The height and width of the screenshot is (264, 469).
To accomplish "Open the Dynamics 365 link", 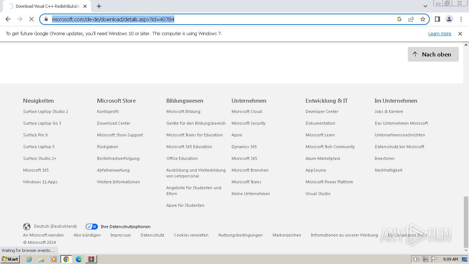I will (244, 147).
